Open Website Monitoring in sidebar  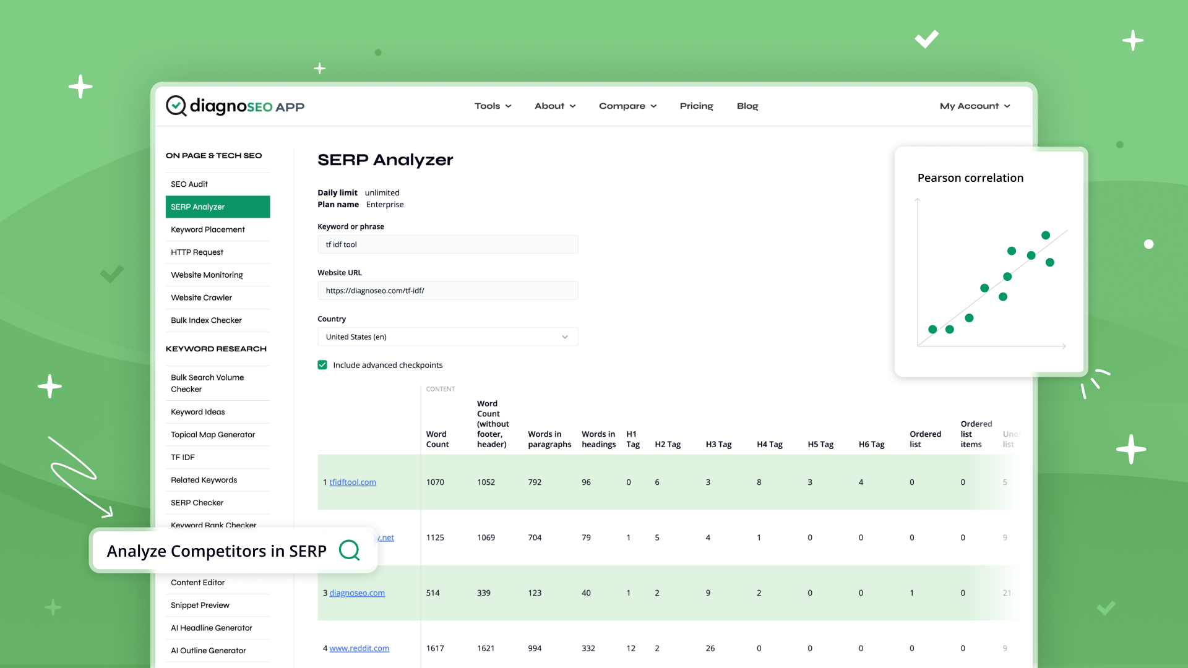(x=218, y=275)
